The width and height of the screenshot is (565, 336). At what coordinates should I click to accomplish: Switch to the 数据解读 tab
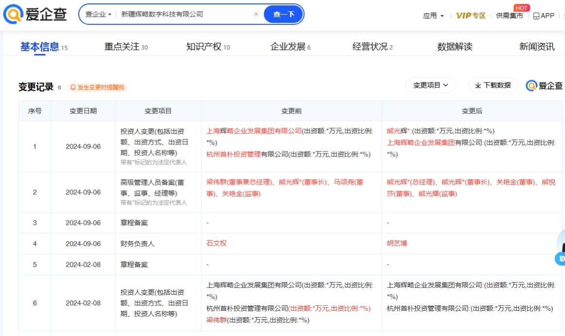pos(454,47)
